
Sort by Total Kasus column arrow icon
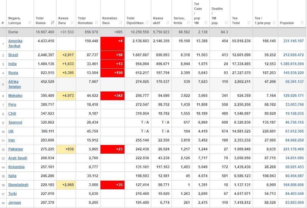pyautogui.click(x=53, y=23)
